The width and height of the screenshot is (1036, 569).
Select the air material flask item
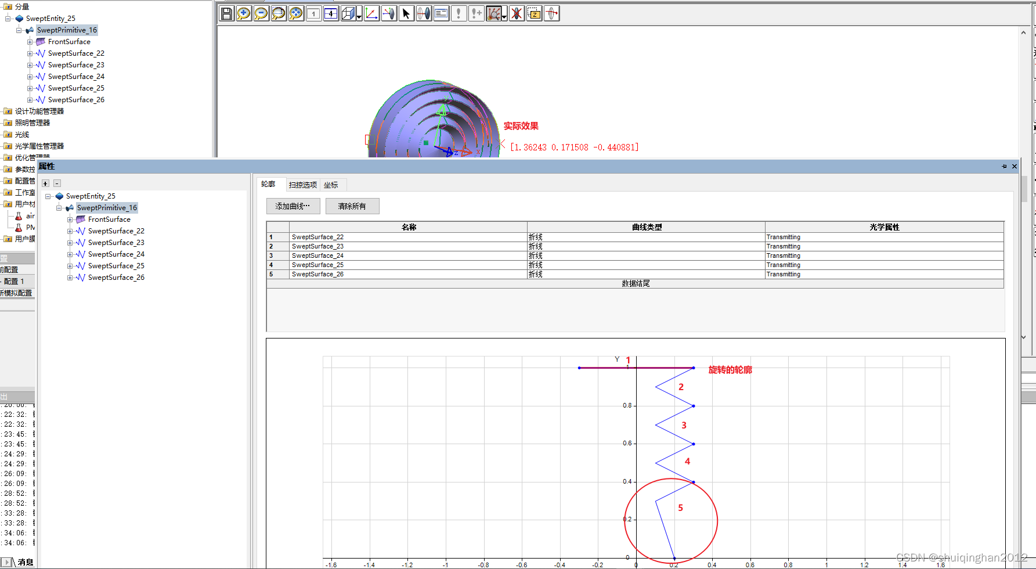(25, 216)
